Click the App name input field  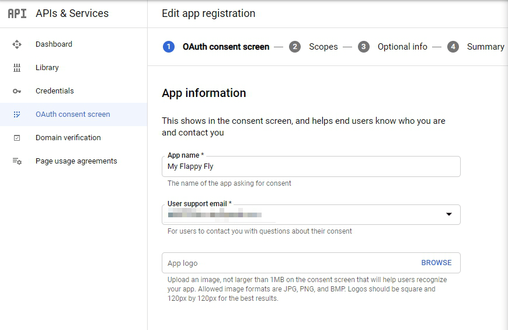(311, 166)
